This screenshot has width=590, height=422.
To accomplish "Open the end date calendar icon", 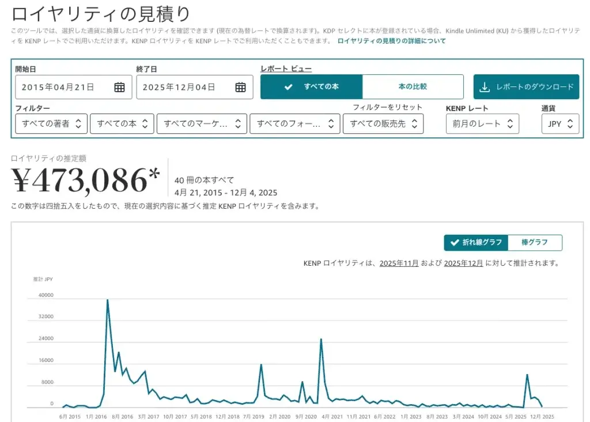I will [x=240, y=87].
